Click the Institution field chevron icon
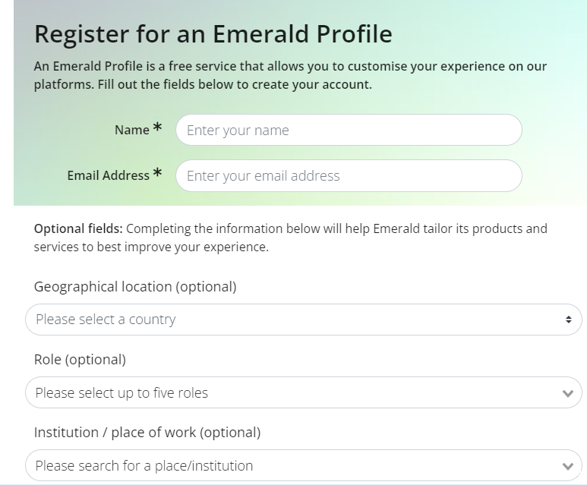 point(567,466)
